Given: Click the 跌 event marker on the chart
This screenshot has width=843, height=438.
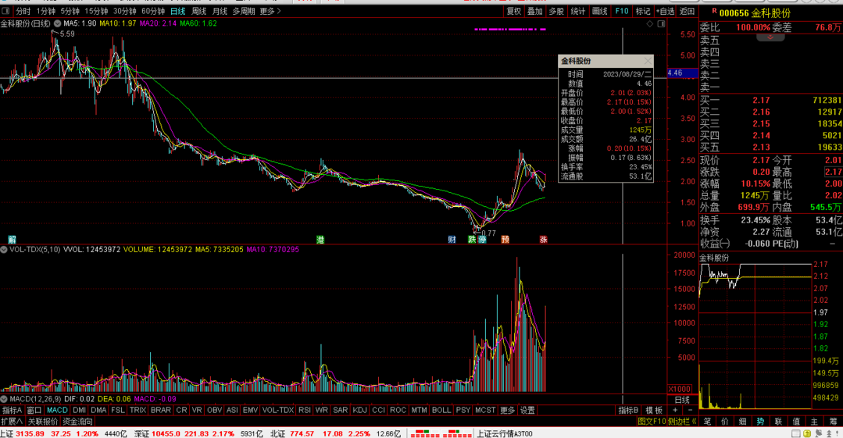Looking at the screenshot, I should (472, 240).
